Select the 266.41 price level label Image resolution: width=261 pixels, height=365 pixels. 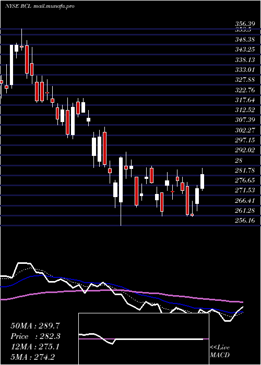click(x=245, y=200)
